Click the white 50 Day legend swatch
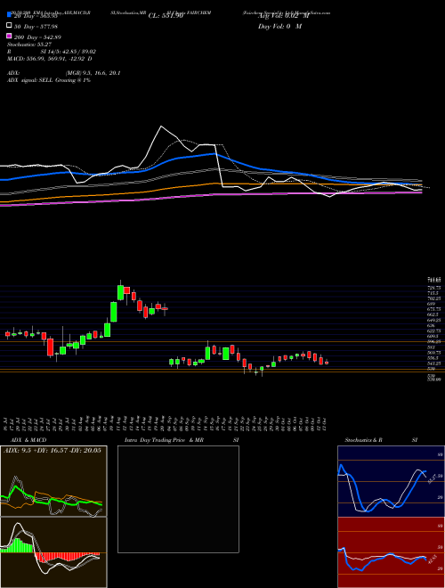Image resolution: width=445 pixels, height=588 pixels. [9, 26]
